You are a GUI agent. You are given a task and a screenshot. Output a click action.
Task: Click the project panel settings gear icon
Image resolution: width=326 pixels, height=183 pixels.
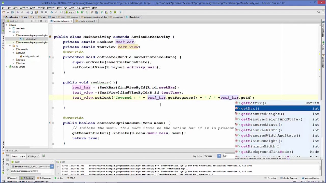41,21
